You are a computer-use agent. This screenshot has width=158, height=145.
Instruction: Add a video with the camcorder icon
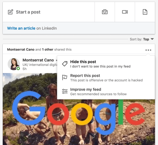[125, 12]
